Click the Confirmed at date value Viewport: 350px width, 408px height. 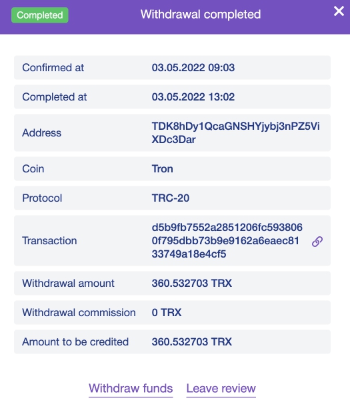tap(193, 68)
